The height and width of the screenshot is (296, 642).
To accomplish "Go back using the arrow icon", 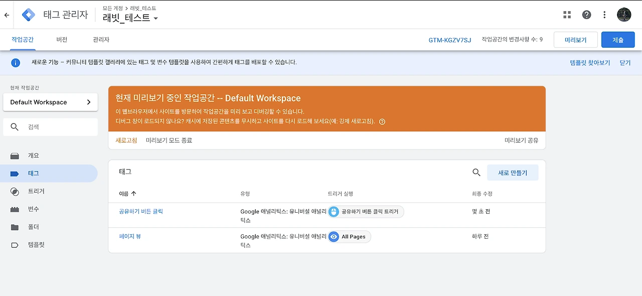I will pyautogui.click(x=7, y=15).
